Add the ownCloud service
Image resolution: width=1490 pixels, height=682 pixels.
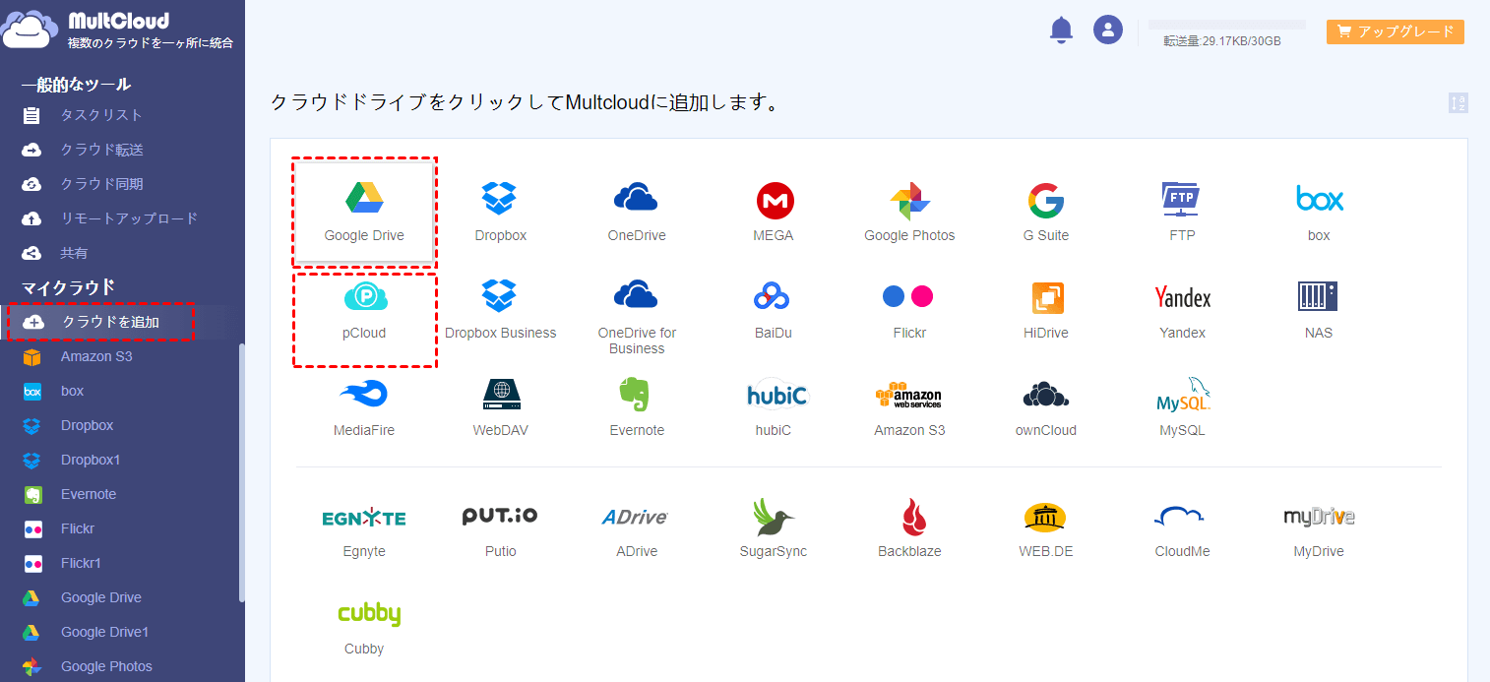pos(1046,408)
